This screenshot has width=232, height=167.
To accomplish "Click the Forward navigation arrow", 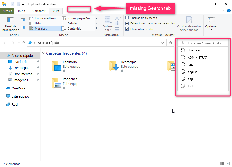I will 13,43.
